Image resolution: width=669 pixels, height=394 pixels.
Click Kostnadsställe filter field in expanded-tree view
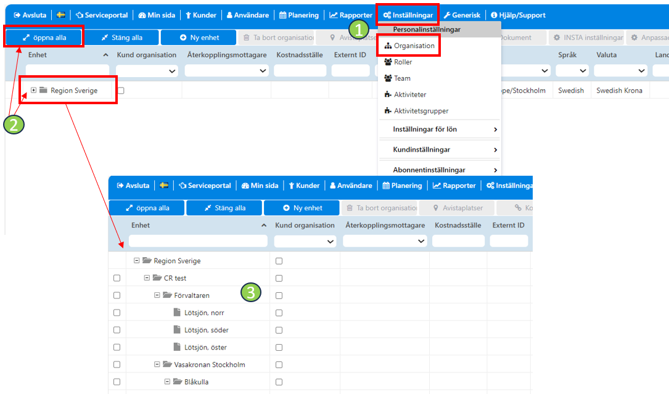pos(458,241)
